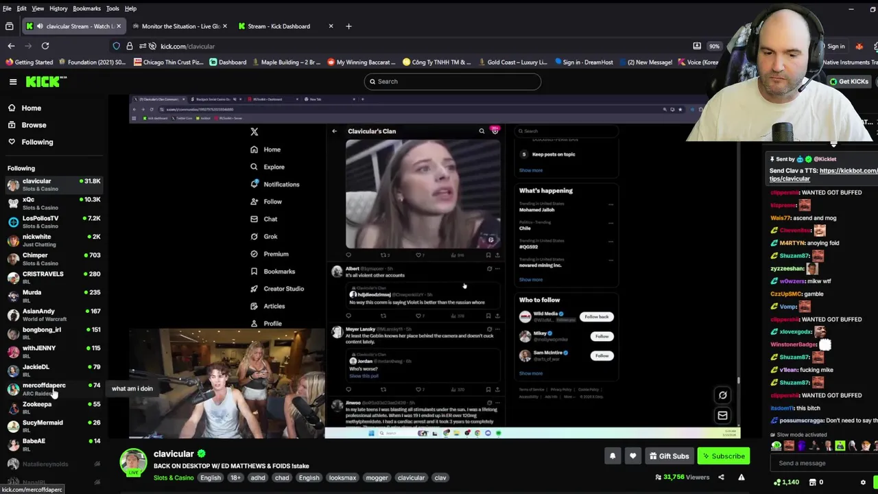
Task: Open Firefox tab overview icon
Action: click(9, 26)
